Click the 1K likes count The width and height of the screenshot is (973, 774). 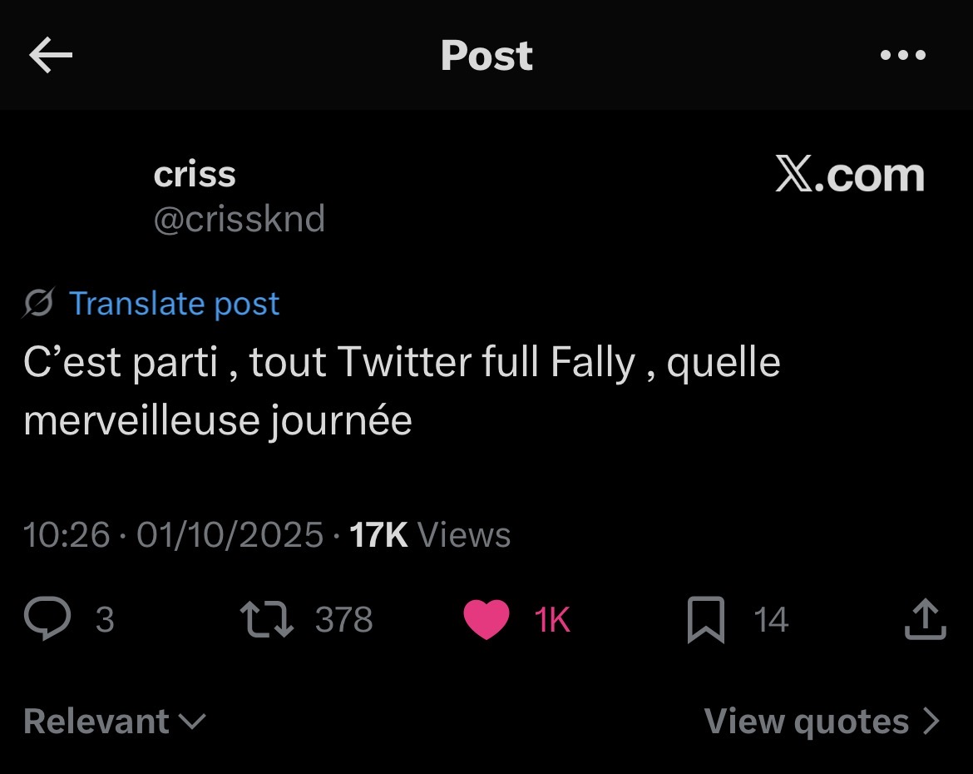552,620
